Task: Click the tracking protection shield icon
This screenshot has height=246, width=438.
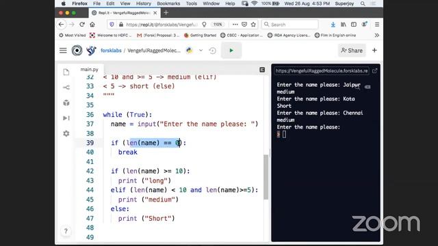Action: coord(112,25)
